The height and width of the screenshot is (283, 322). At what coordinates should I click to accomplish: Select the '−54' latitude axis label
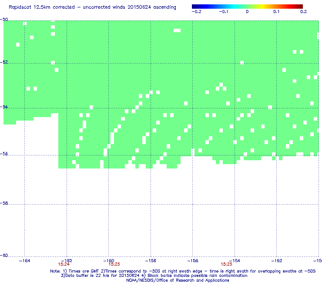coord(4,107)
